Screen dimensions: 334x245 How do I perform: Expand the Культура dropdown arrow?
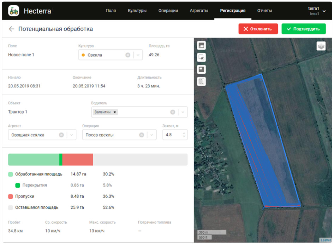[x=138, y=55]
